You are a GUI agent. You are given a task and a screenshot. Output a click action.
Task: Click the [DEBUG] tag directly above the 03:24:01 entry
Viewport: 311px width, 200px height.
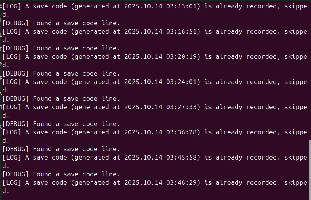[x=16, y=74]
